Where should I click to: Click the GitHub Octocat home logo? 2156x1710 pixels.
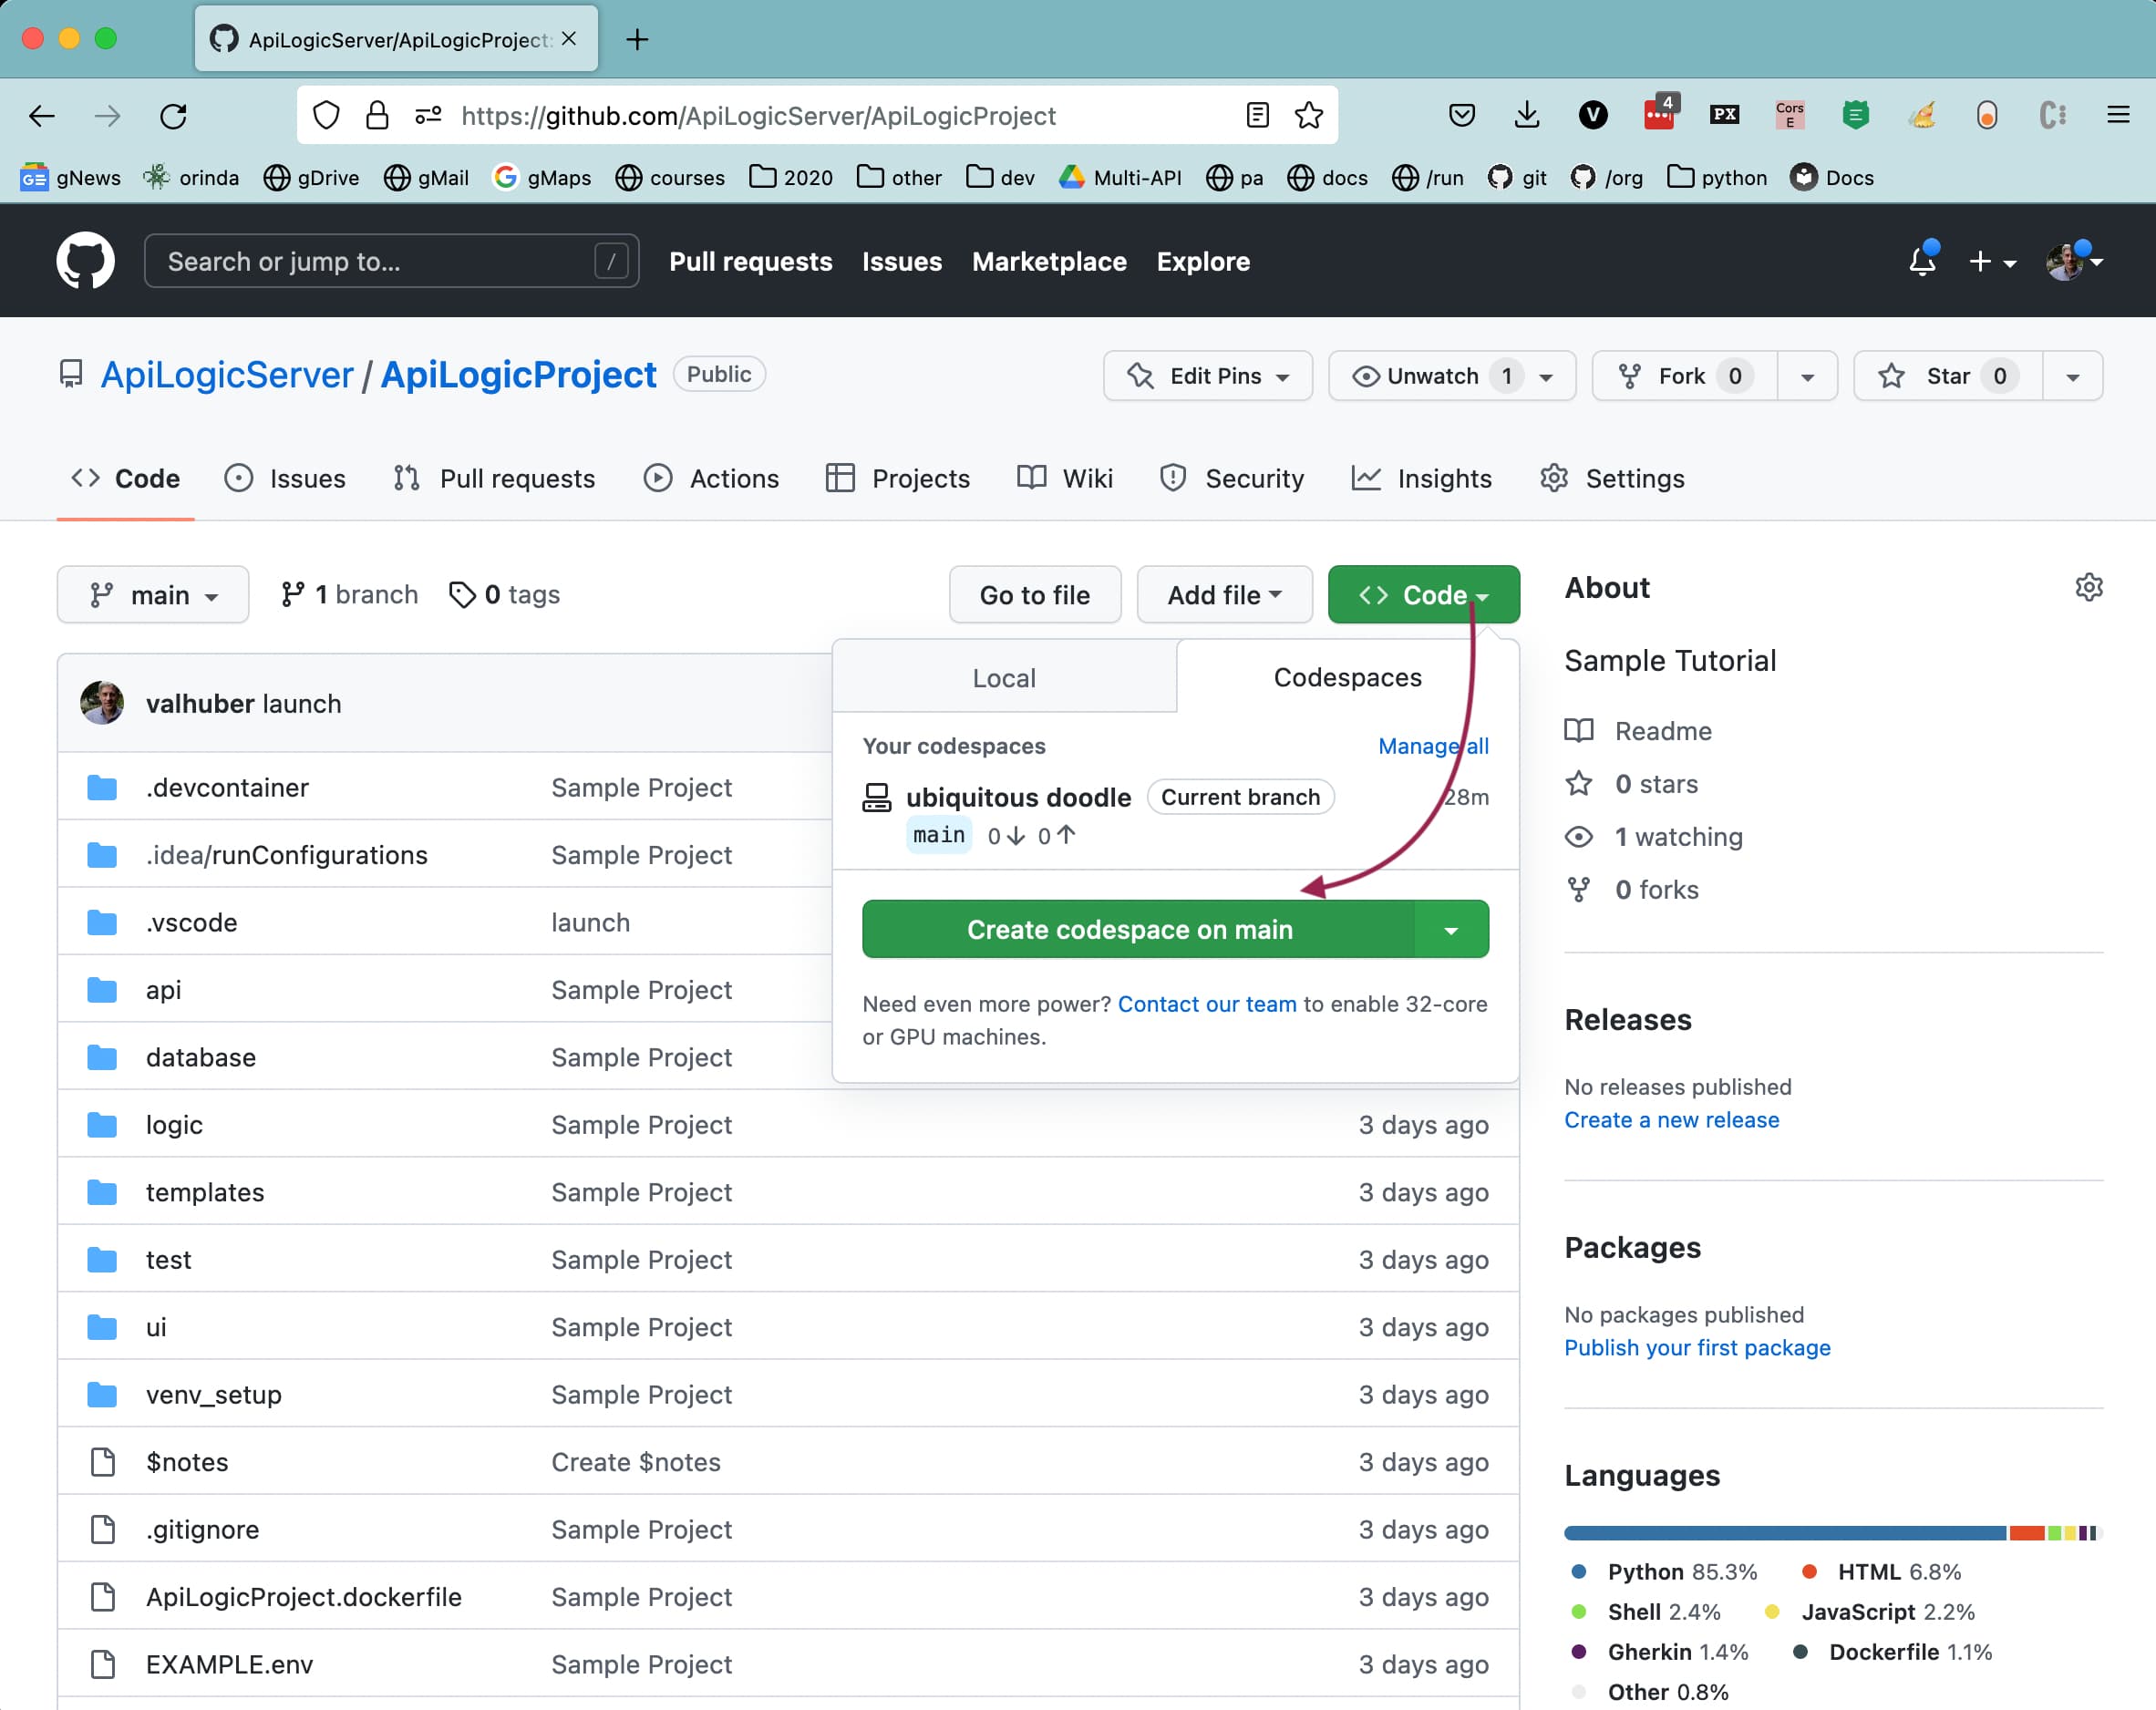click(x=85, y=261)
